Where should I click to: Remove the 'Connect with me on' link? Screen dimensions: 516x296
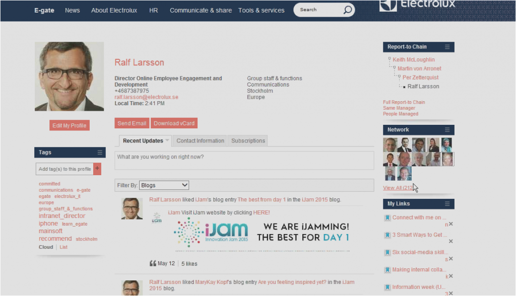click(451, 224)
